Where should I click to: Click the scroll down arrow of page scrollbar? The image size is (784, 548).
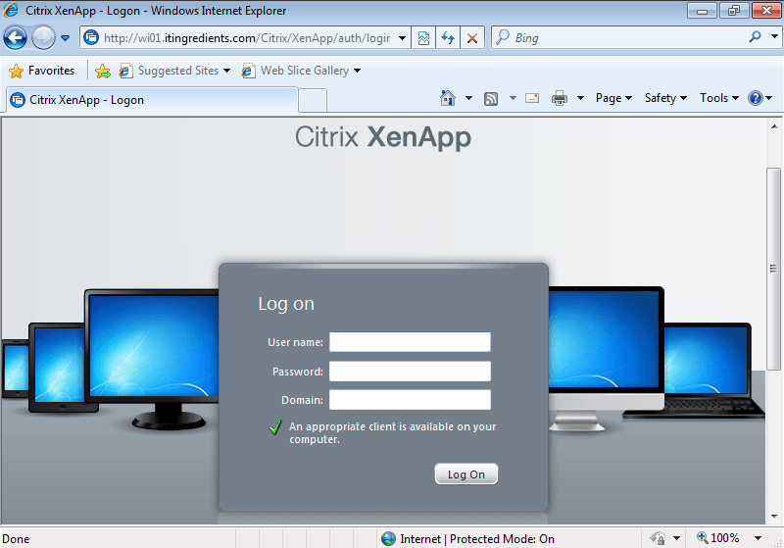(774, 516)
